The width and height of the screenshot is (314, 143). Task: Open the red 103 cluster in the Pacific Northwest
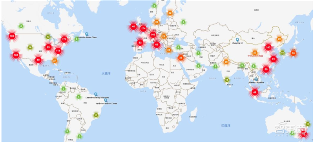[x=12, y=36]
